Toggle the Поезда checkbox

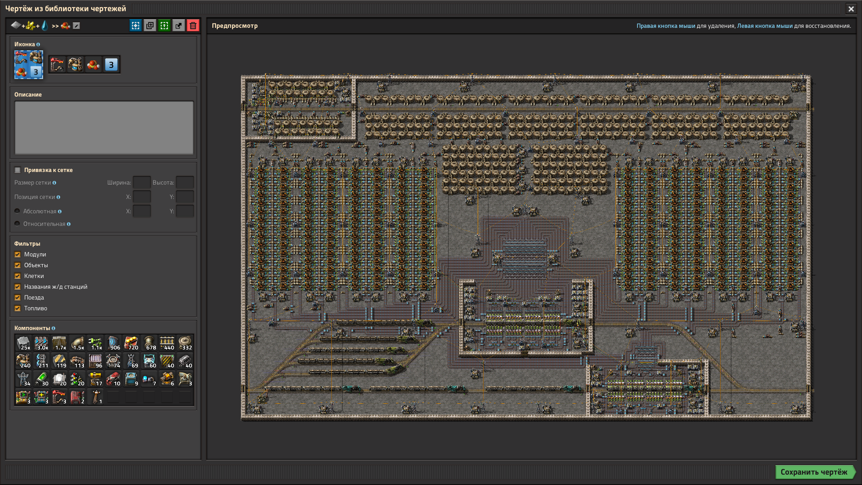pyautogui.click(x=18, y=298)
